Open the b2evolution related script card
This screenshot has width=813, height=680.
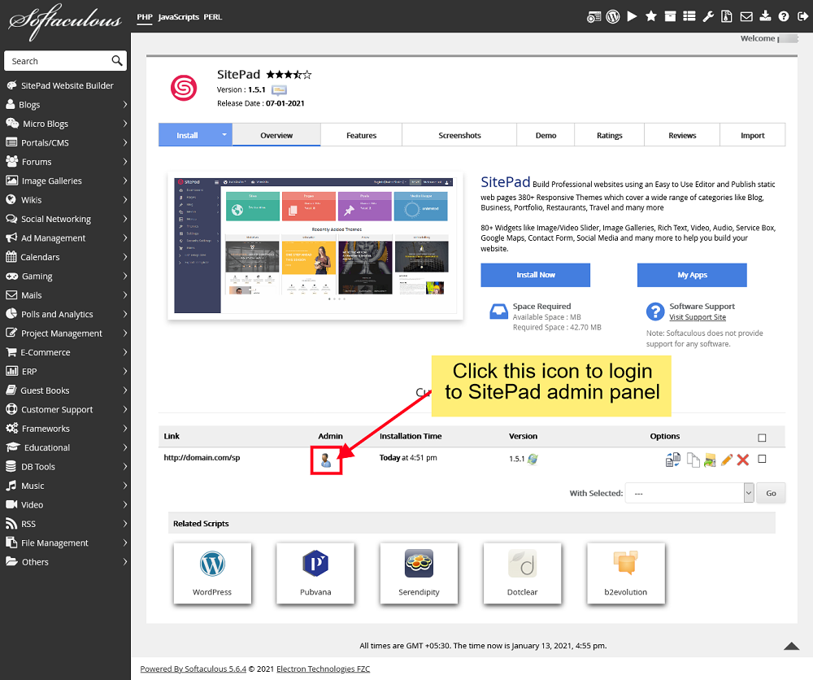click(626, 573)
